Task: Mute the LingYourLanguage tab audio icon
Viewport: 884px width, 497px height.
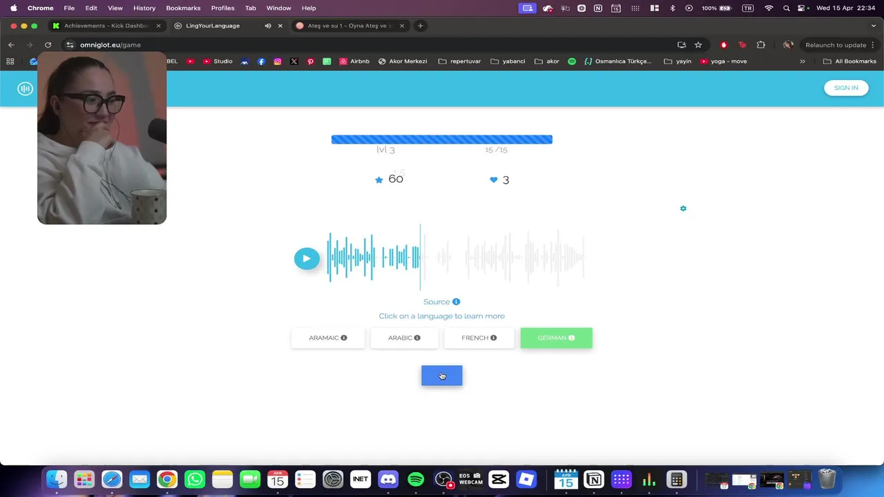Action: [x=268, y=26]
